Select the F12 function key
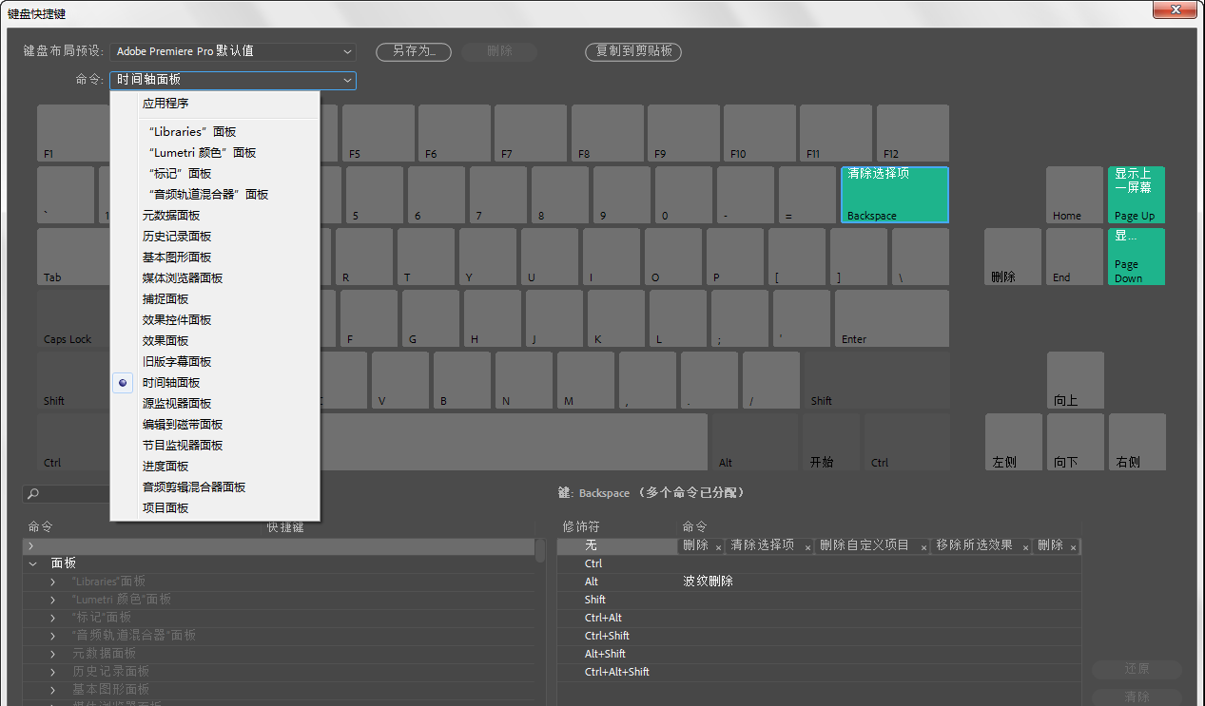The image size is (1205, 706). coord(913,133)
